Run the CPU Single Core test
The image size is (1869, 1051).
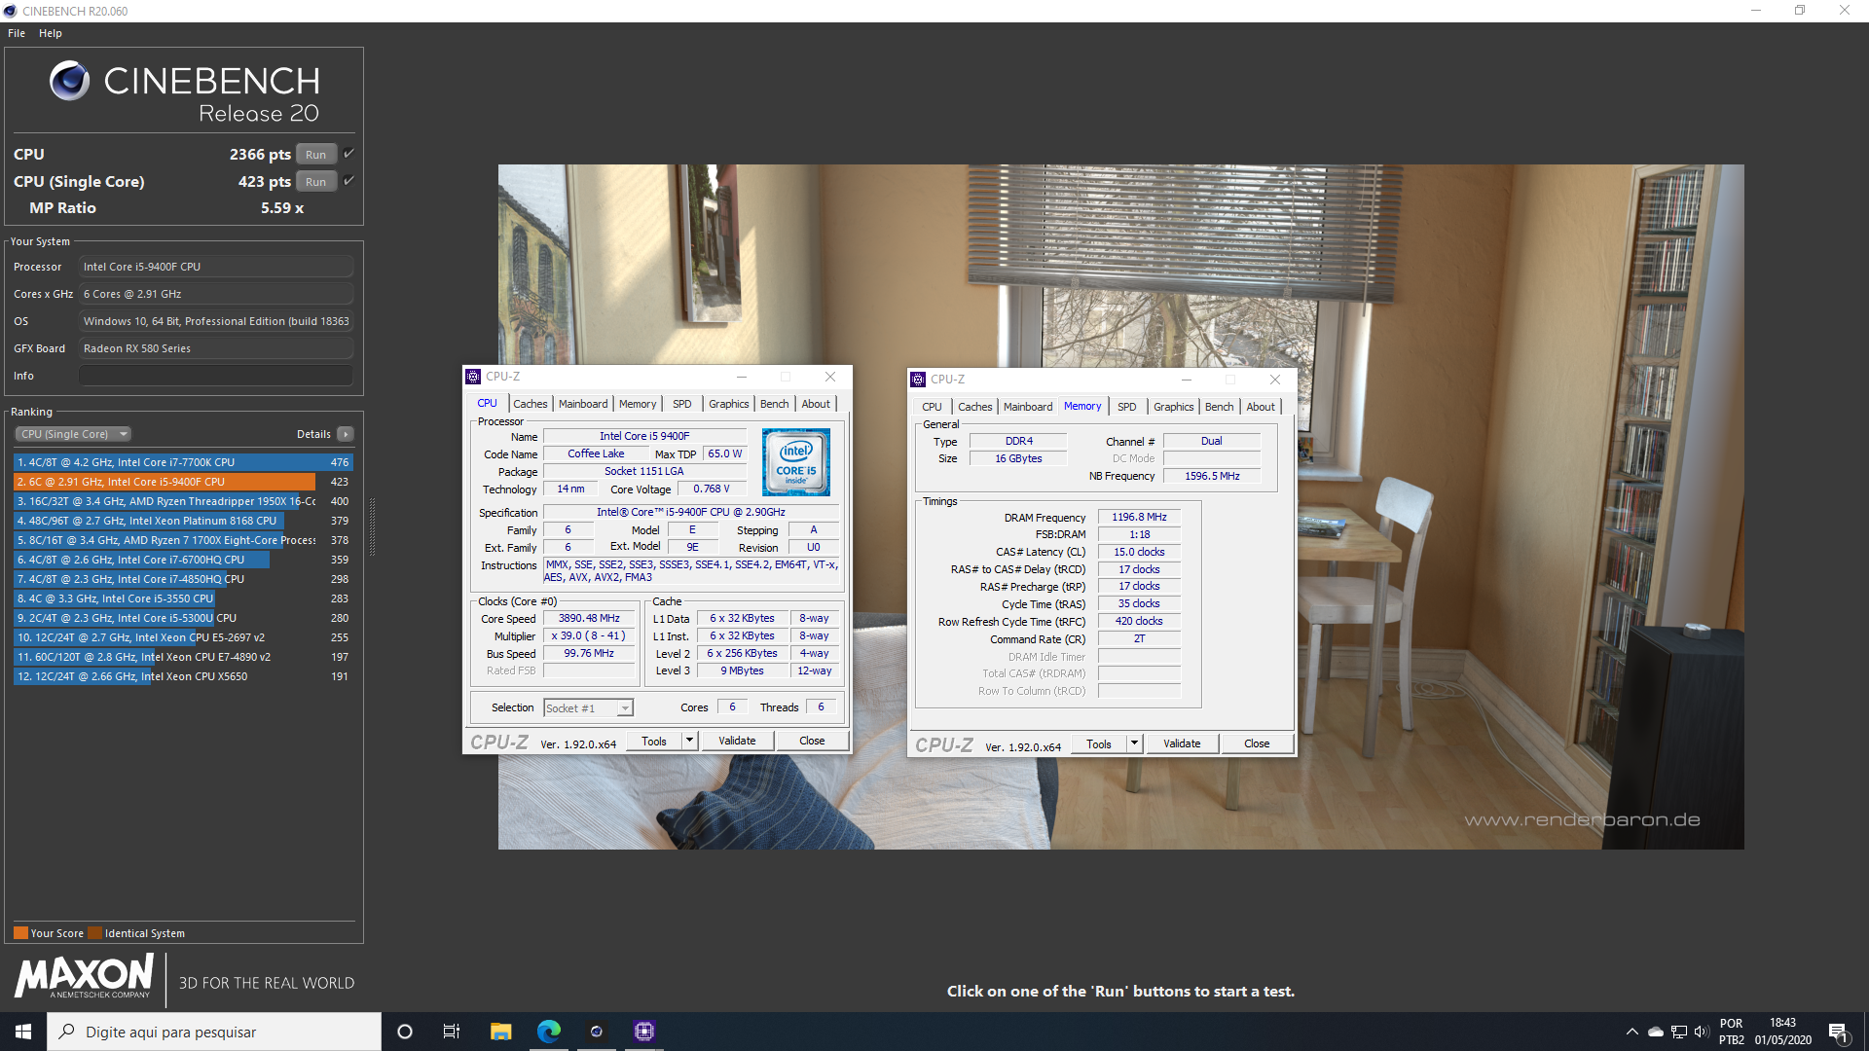[316, 182]
